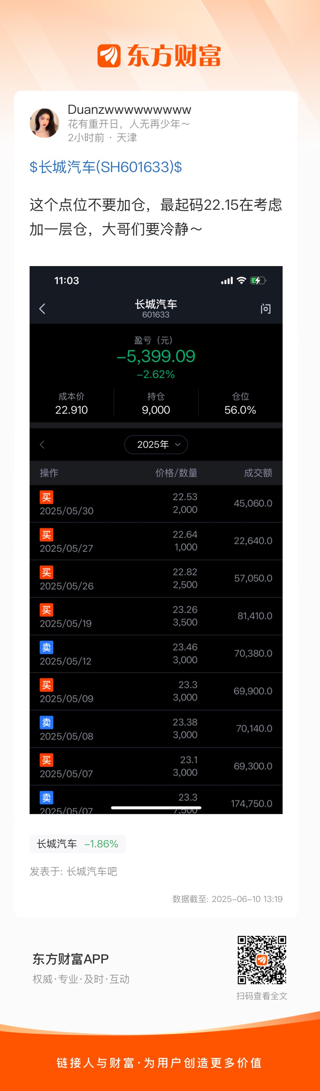This screenshot has width=320, height=1091.
Task: Open the 2025年 year dropdown
Action: click(156, 444)
